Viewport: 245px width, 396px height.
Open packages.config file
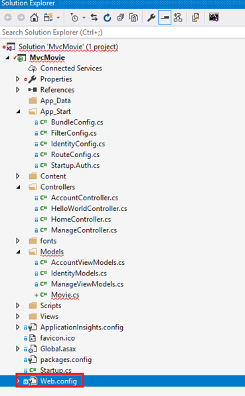(x=66, y=359)
